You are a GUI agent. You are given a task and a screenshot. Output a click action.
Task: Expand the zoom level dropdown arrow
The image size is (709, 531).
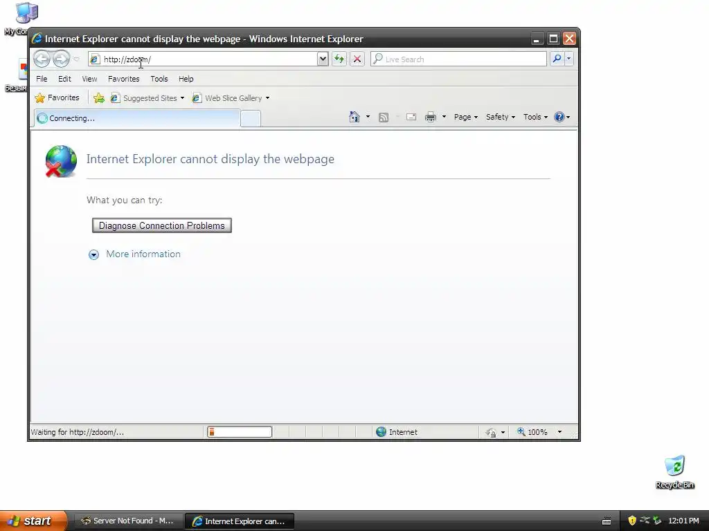(x=559, y=432)
